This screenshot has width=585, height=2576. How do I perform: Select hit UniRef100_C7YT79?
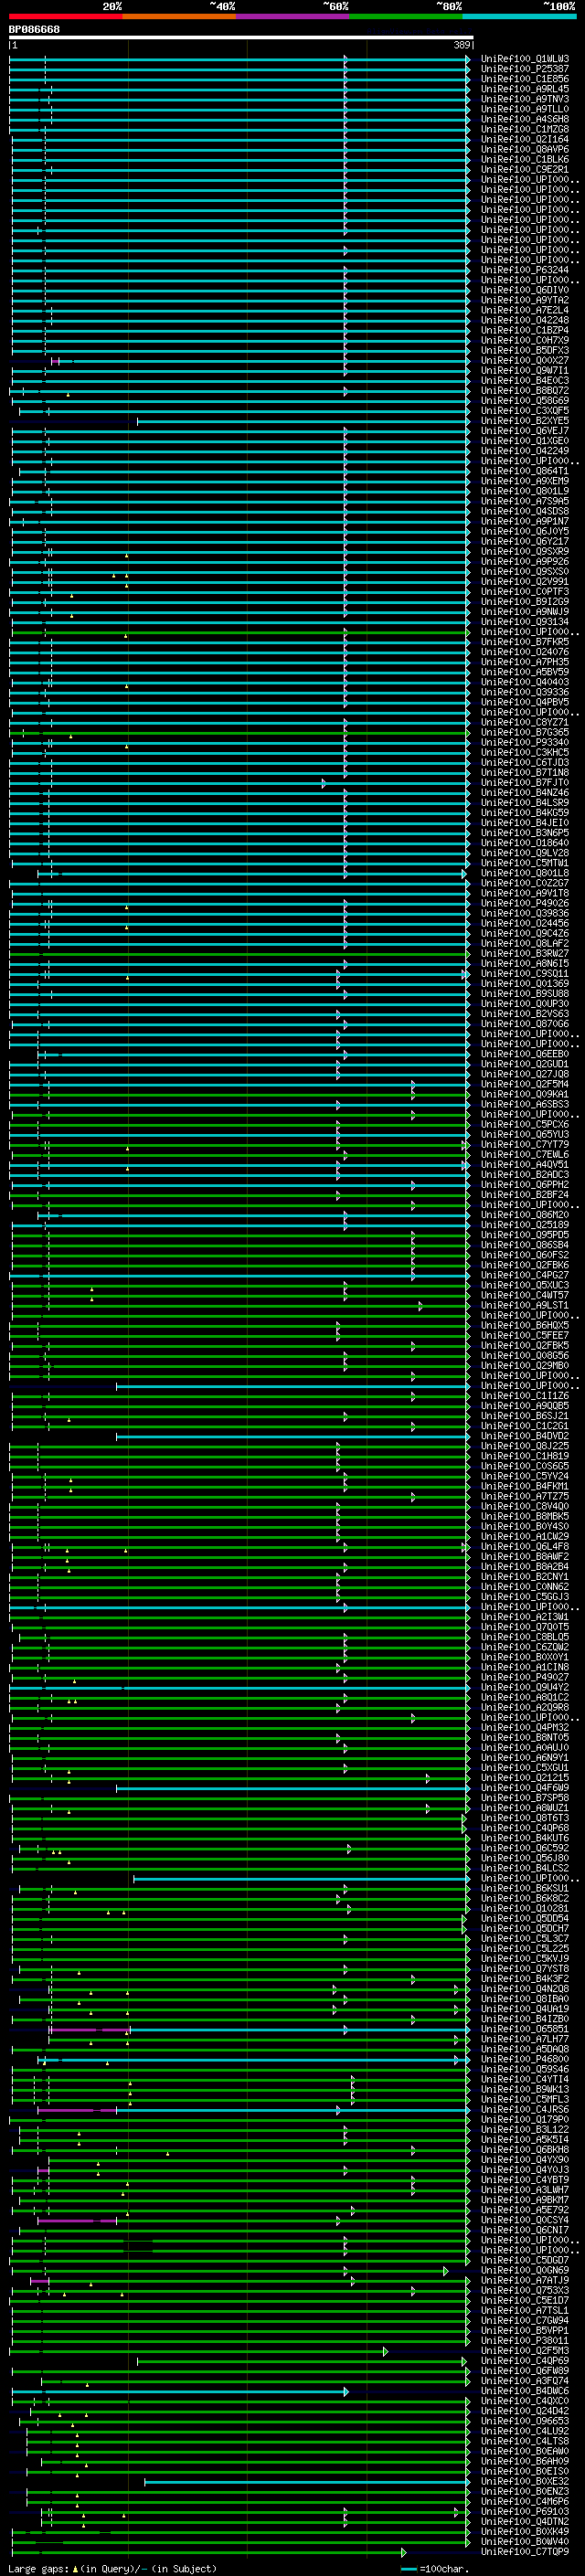coord(525,1145)
